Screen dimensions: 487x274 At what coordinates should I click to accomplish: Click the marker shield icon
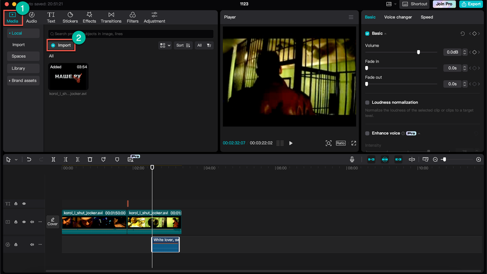click(117, 159)
